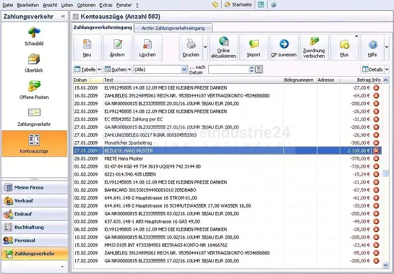Click the OP zuweisen arrow icon
Image resolution: width=394 pixels, height=274 pixels.
284,45
